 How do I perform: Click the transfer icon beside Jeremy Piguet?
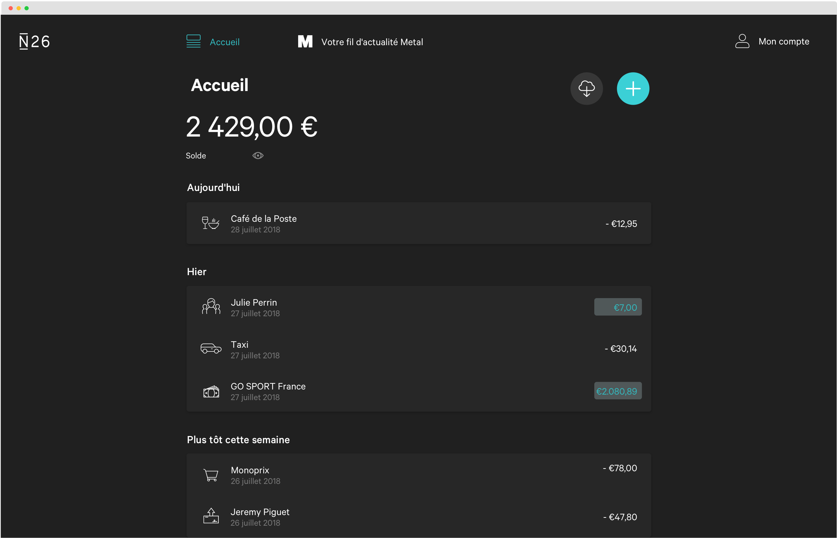[x=211, y=516]
